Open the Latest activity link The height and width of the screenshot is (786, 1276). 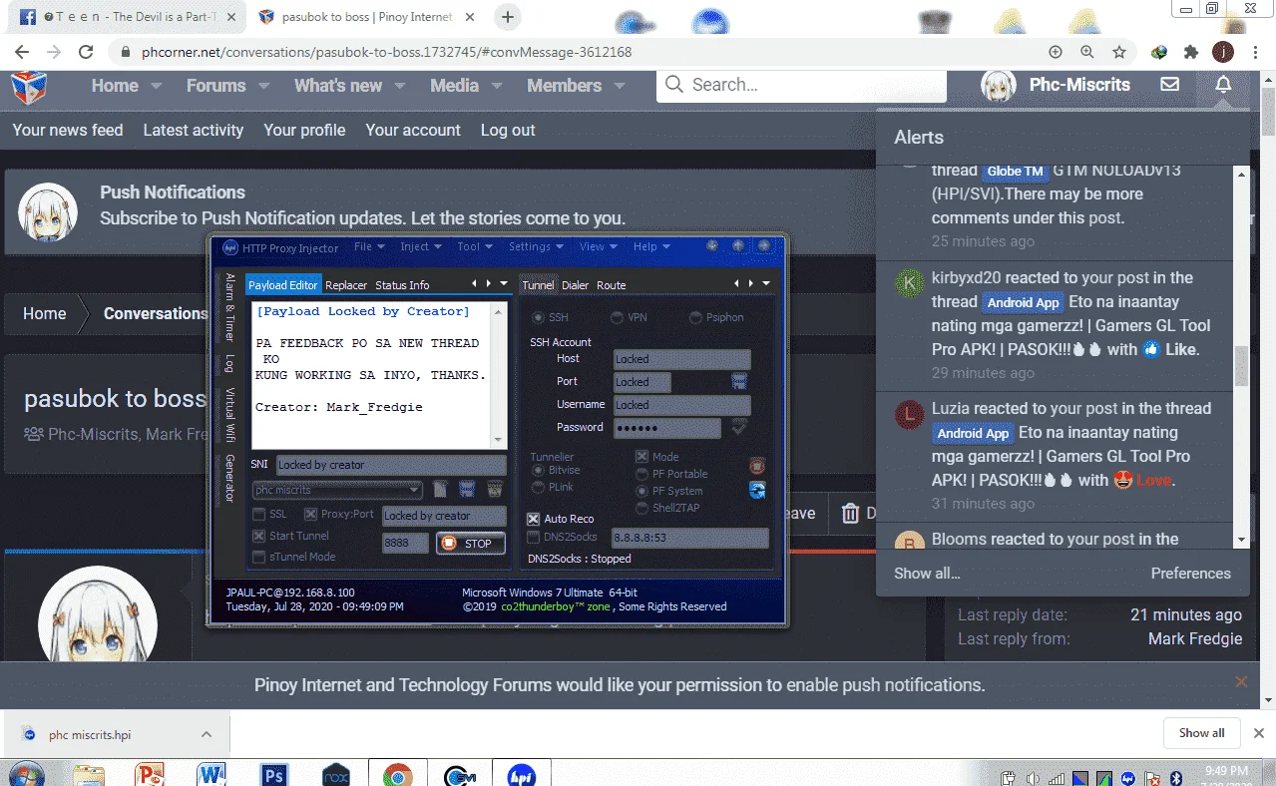tap(193, 130)
